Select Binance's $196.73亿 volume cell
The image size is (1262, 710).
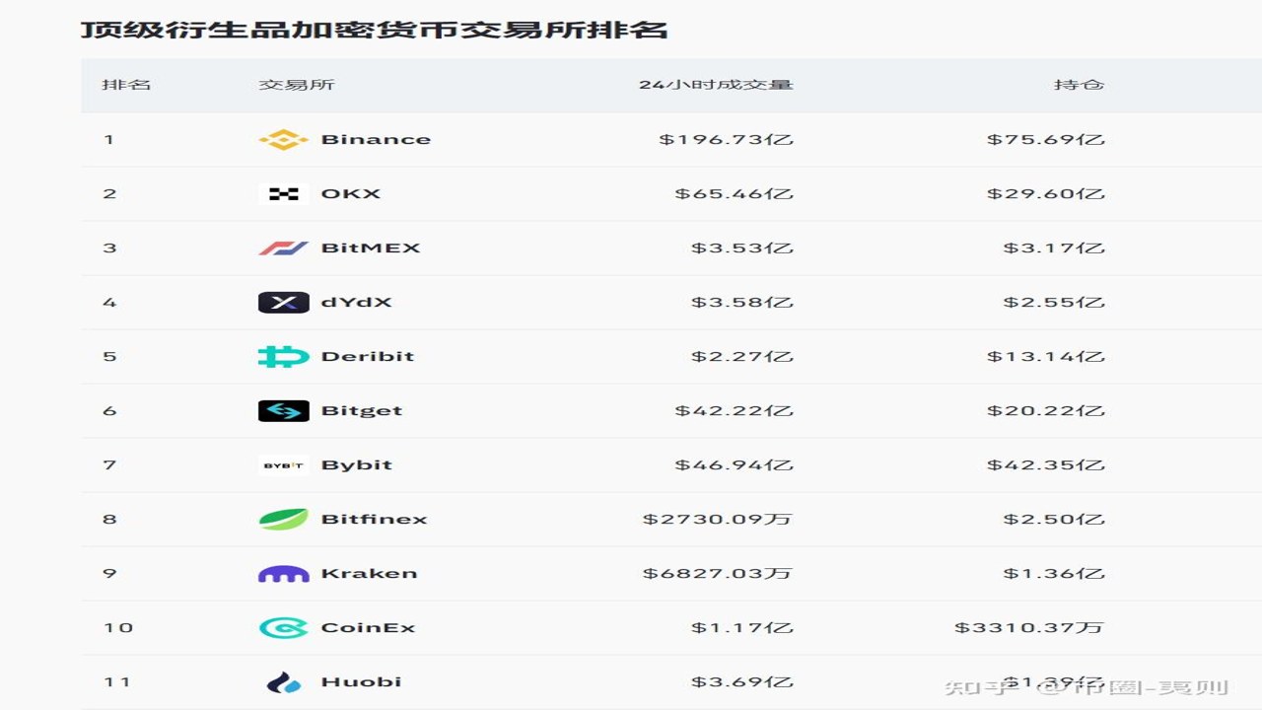[x=726, y=140]
